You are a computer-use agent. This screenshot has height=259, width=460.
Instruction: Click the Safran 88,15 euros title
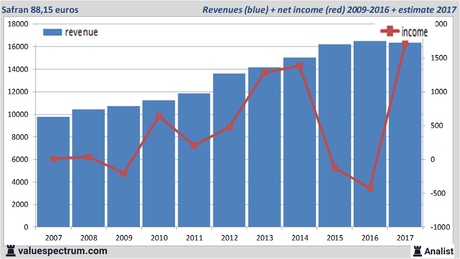pos(40,10)
